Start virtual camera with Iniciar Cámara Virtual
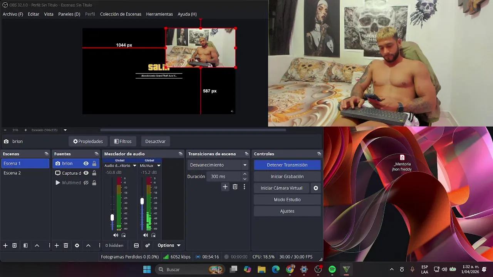 click(282, 188)
